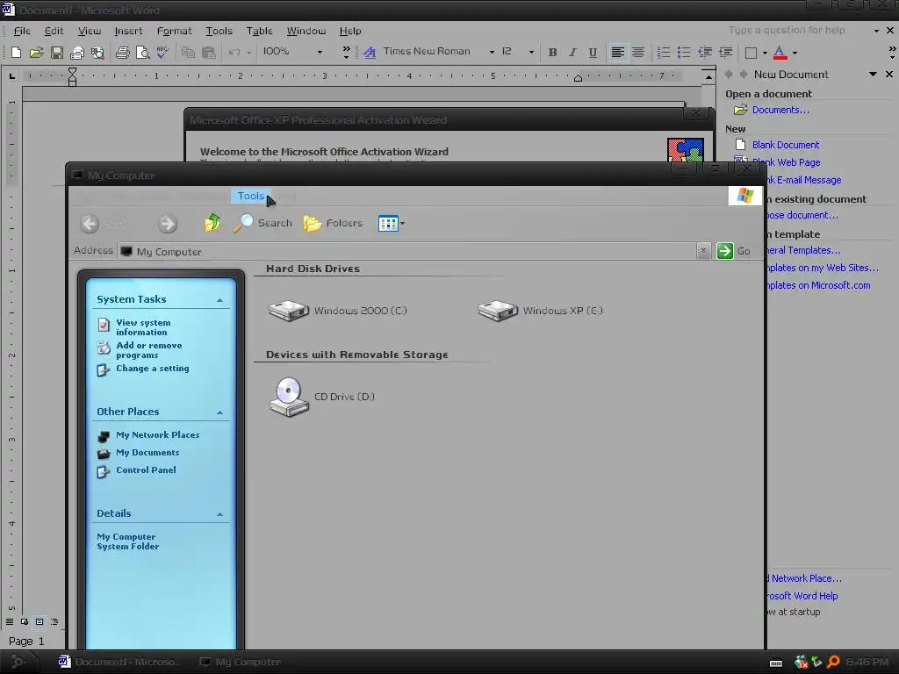Open the font size 12 dropdown
The width and height of the screenshot is (899, 674).
[531, 52]
